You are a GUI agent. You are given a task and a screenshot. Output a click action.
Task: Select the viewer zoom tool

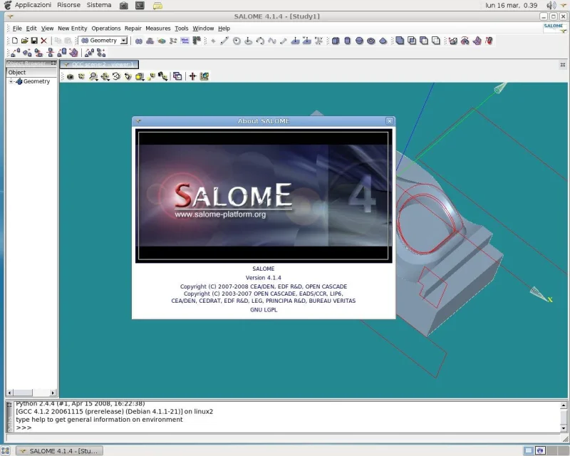[x=93, y=76]
